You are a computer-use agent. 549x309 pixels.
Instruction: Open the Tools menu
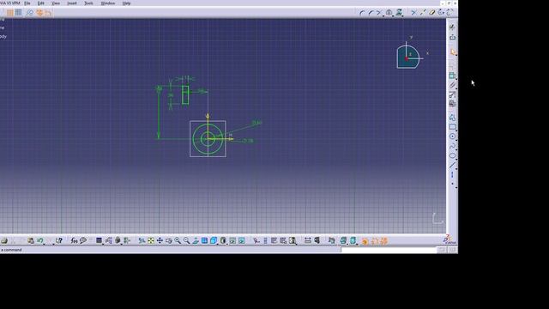[x=88, y=3]
